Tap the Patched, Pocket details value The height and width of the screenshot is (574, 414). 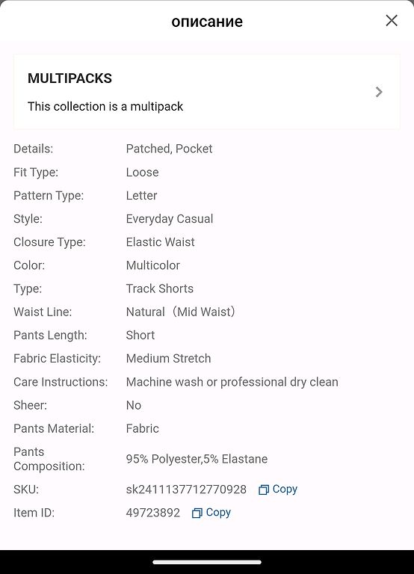click(x=169, y=149)
